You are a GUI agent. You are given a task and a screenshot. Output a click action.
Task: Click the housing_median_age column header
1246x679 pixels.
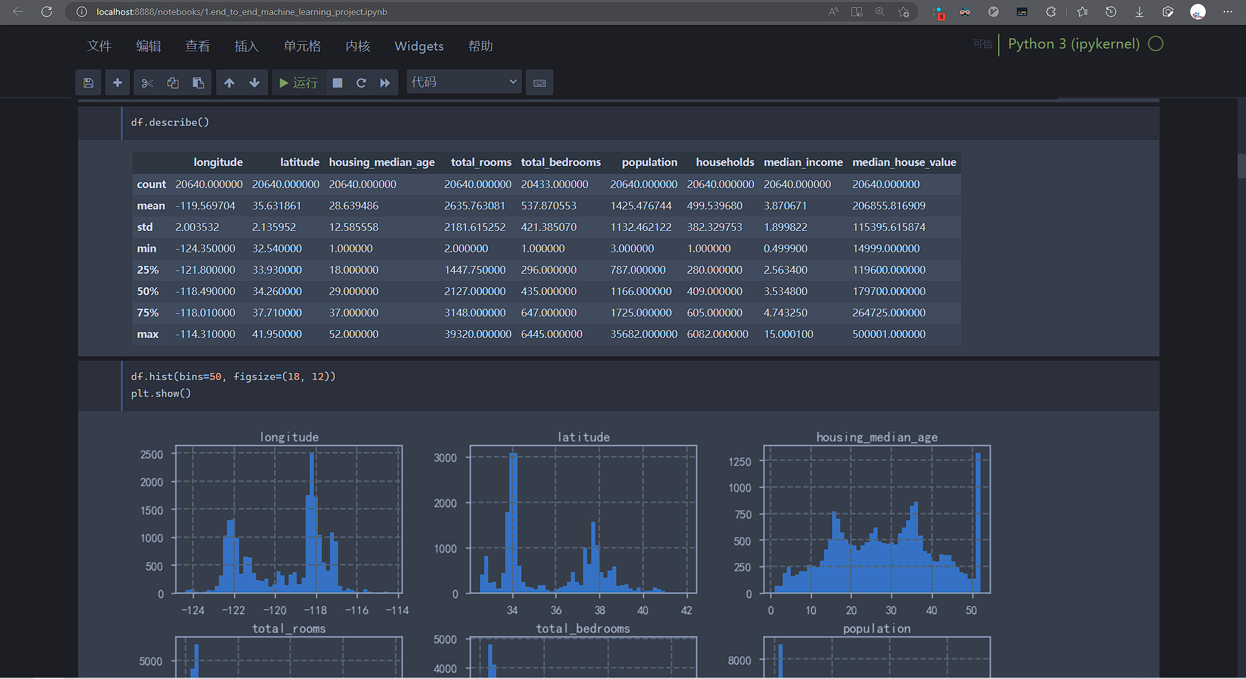pos(382,162)
